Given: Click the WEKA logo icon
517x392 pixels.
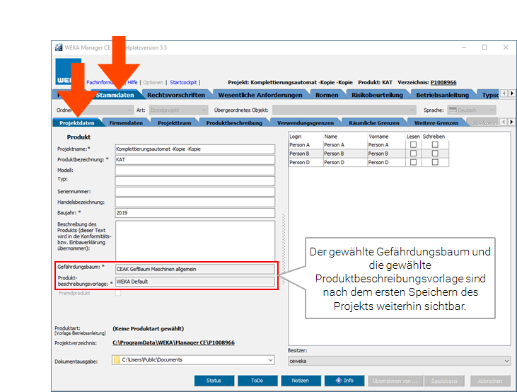Looking at the screenshot, I should [64, 74].
